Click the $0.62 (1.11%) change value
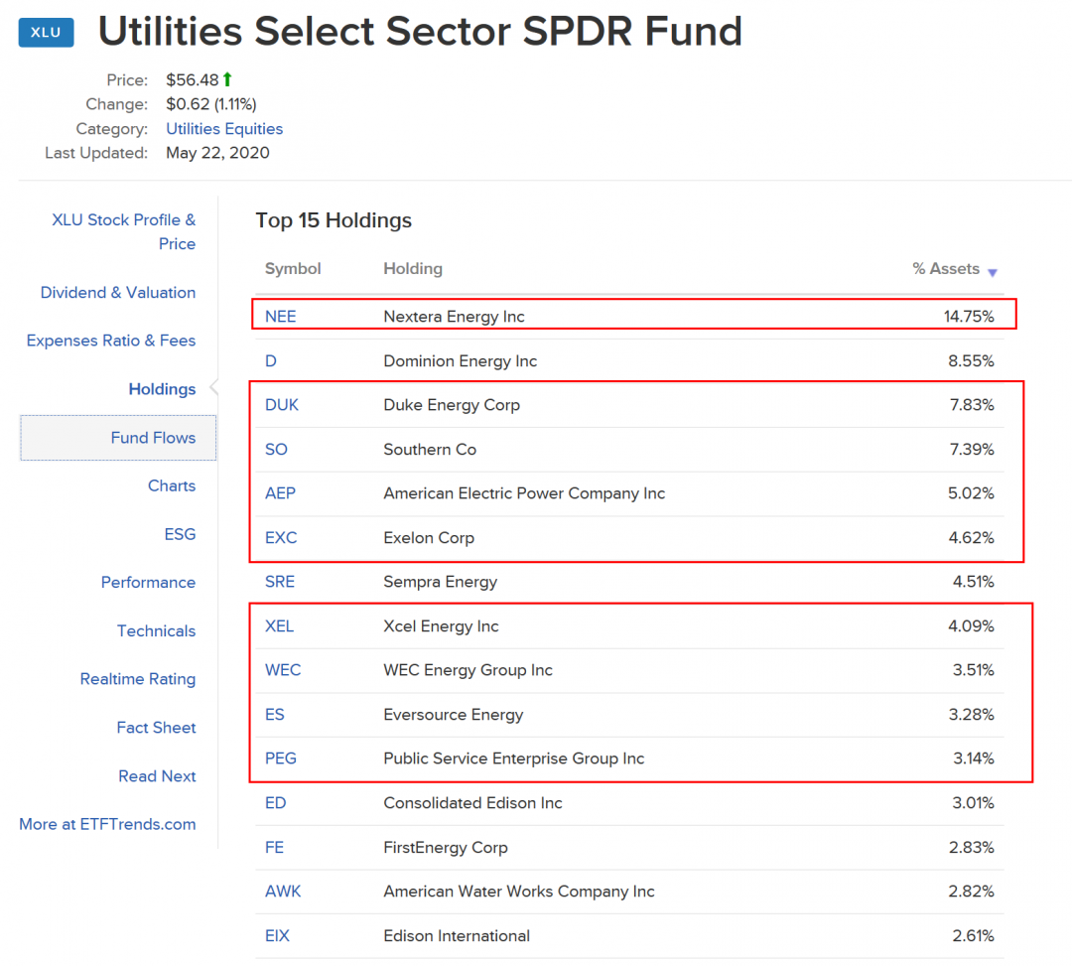 pos(211,104)
